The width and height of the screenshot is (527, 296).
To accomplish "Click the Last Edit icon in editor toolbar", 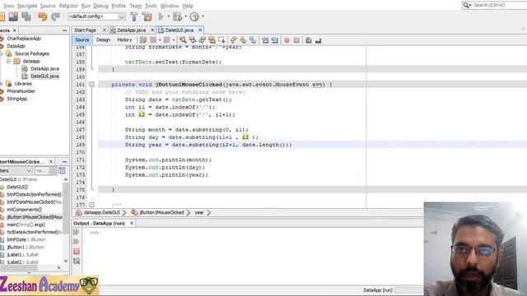I will click(x=143, y=40).
